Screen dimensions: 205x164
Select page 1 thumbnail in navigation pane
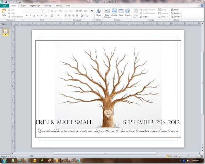click(x=5, y=32)
